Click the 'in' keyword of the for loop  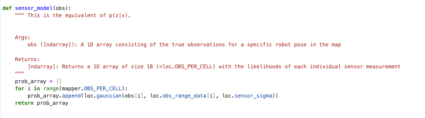(x=37, y=88)
